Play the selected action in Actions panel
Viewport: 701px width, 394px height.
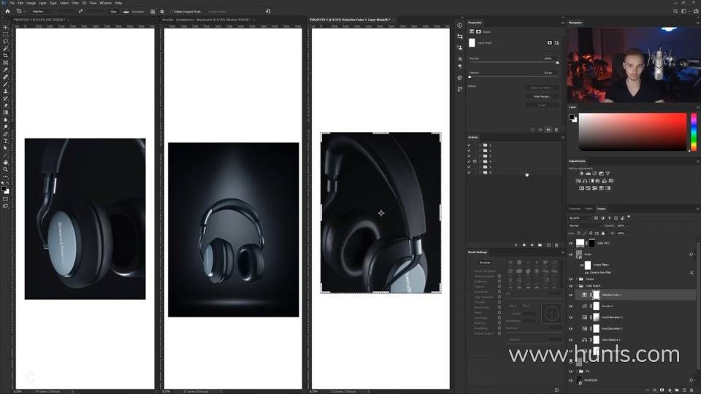coord(532,245)
